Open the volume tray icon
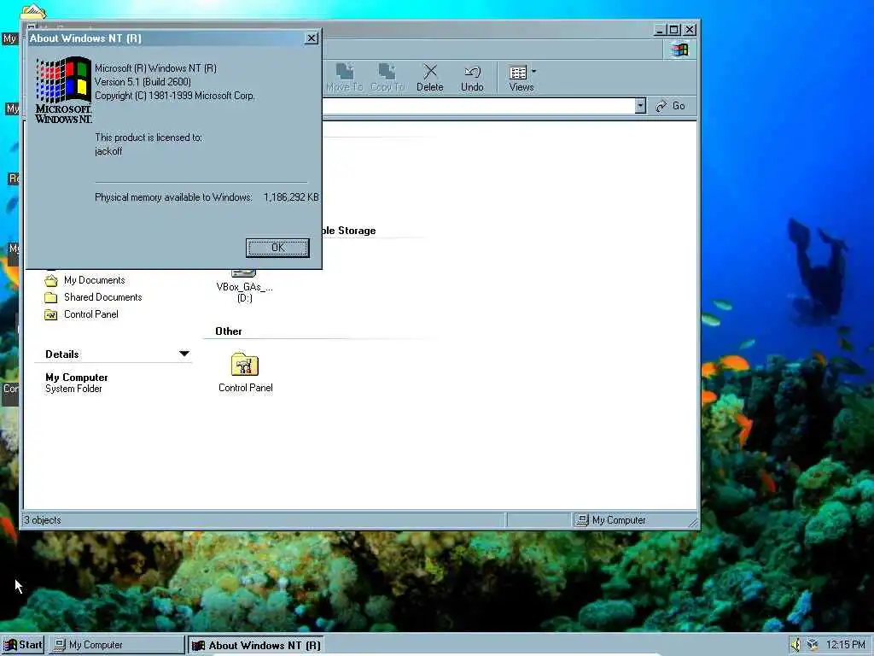Image resolution: width=874 pixels, height=656 pixels. coord(796,645)
